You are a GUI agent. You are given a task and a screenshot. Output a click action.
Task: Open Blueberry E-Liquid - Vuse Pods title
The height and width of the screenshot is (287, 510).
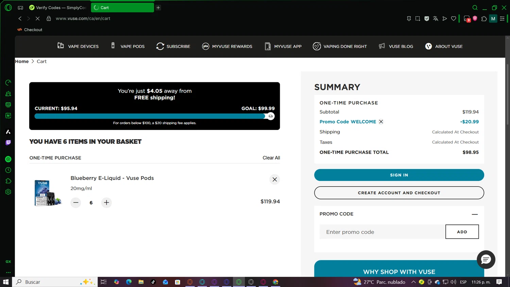click(112, 178)
